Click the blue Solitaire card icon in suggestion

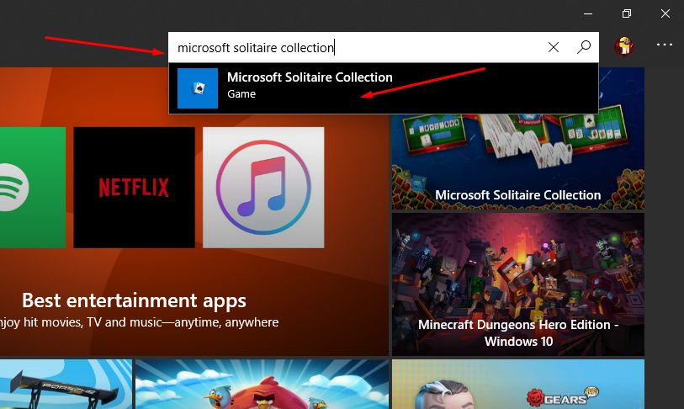(x=198, y=88)
